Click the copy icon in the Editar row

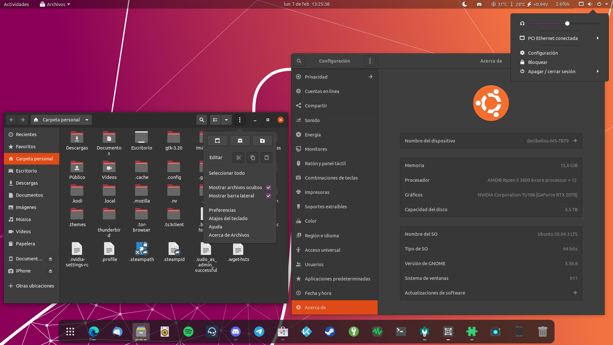click(253, 157)
